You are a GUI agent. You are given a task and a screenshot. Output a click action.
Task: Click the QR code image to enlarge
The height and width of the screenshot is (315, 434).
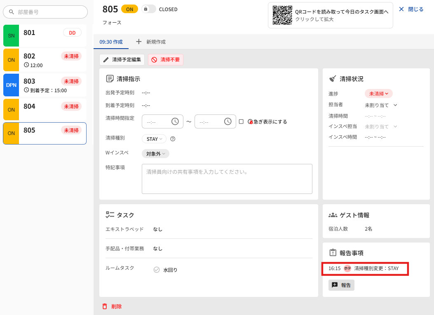[282, 16]
